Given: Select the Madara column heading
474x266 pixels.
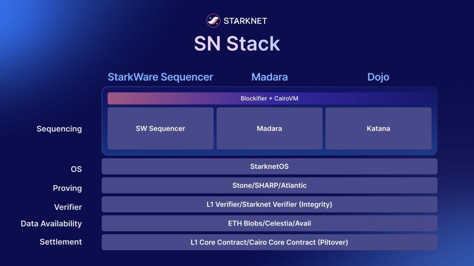Looking at the screenshot, I should [269, 77].
